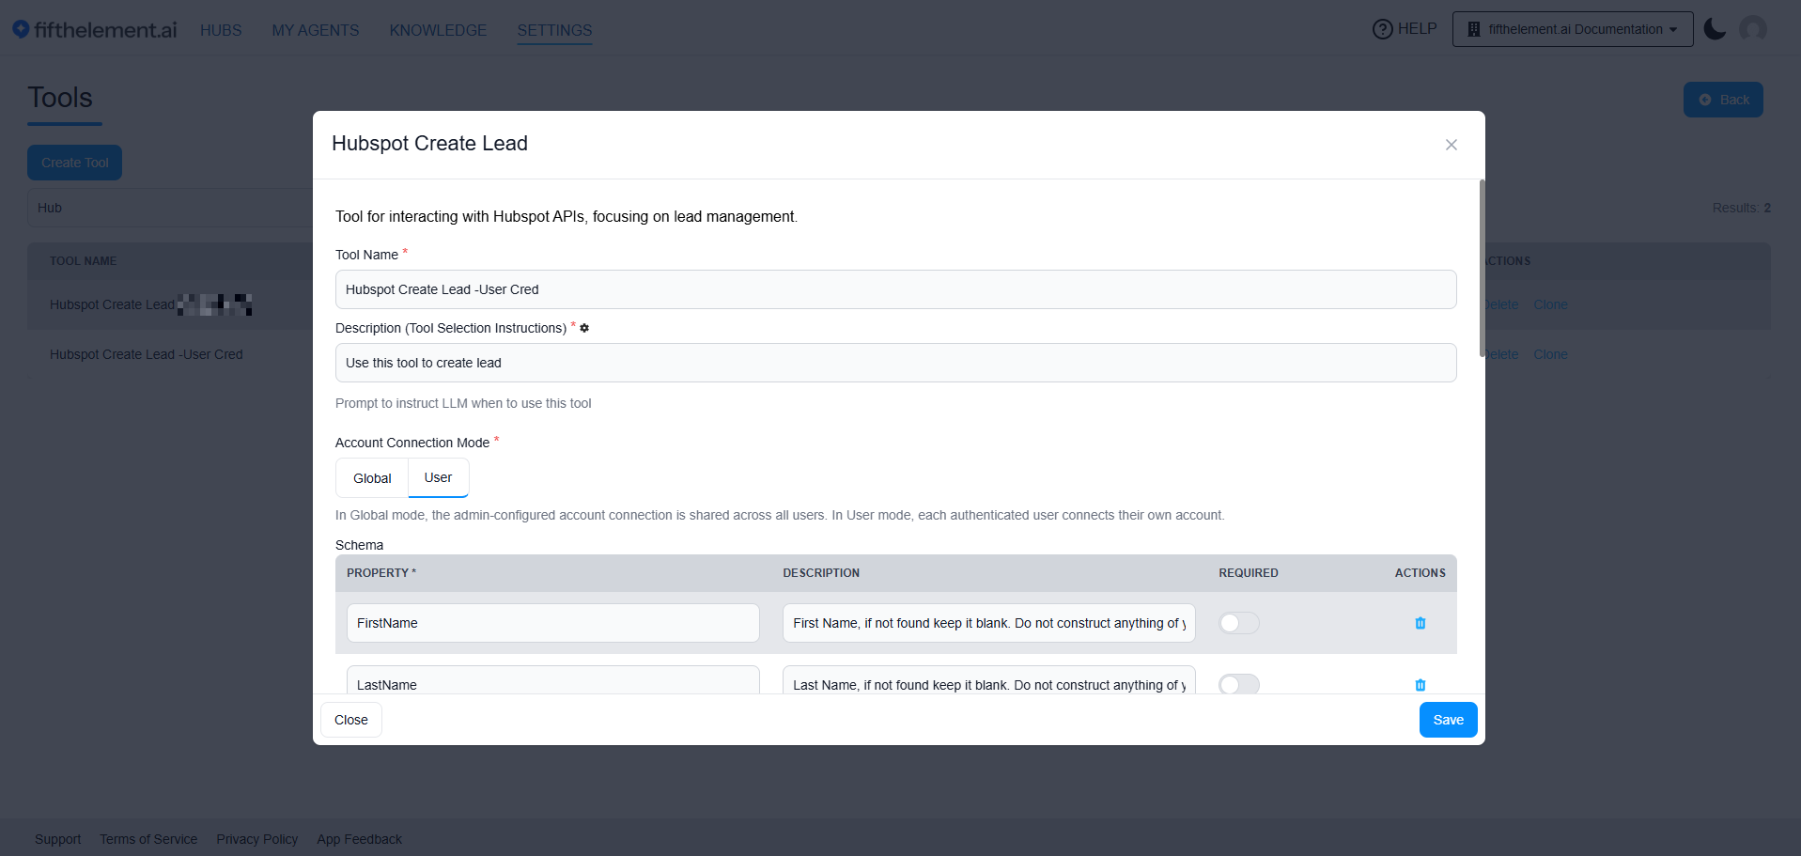This screenshot has width=1801, height=856.
Task: Click the Save button
Action: [x=1448, y=720]
